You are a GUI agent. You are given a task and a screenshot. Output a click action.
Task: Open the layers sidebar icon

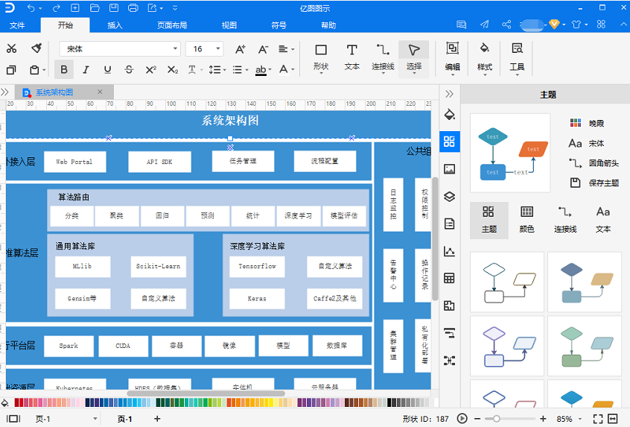(x=449, y=197)
